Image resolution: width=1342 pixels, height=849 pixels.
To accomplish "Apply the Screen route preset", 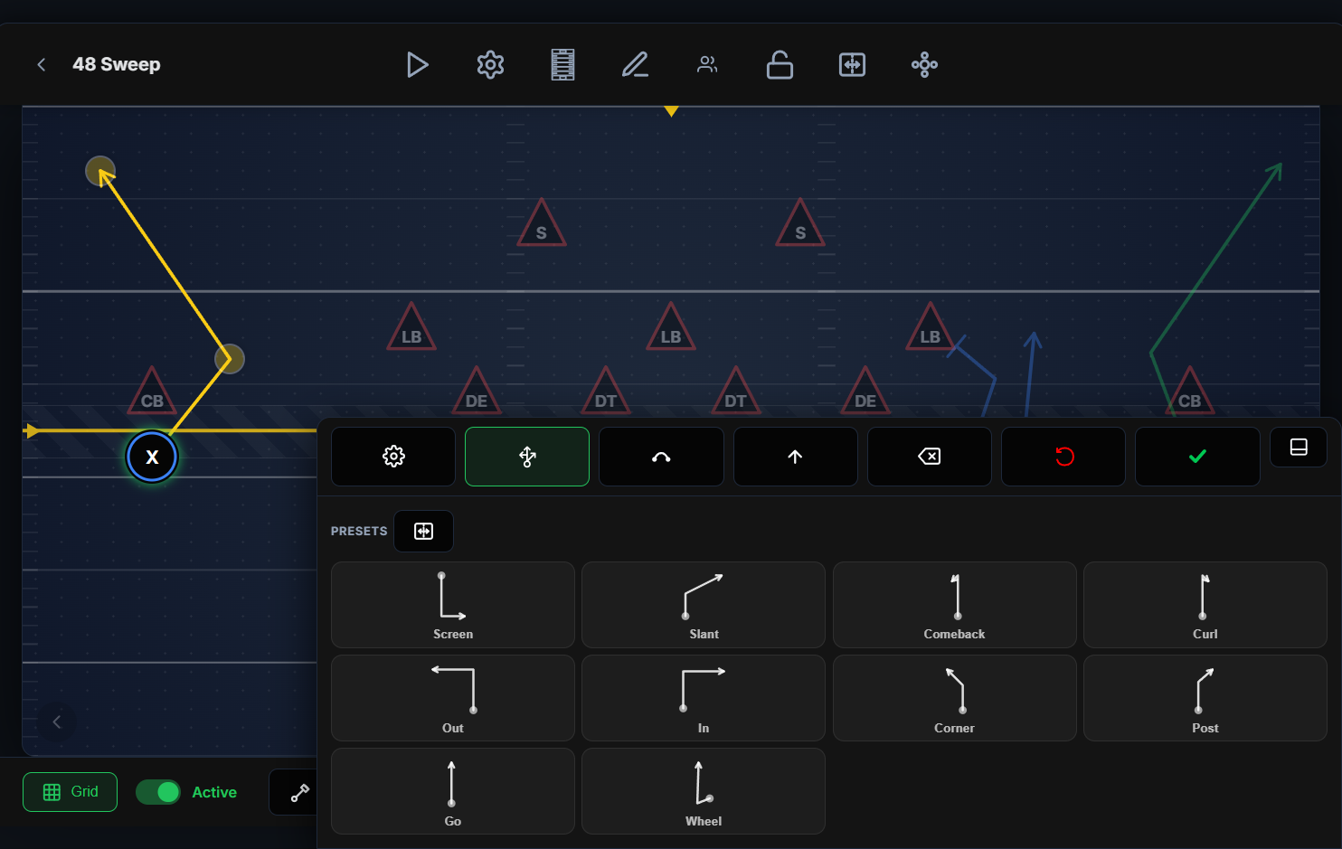I will [453, 605].
